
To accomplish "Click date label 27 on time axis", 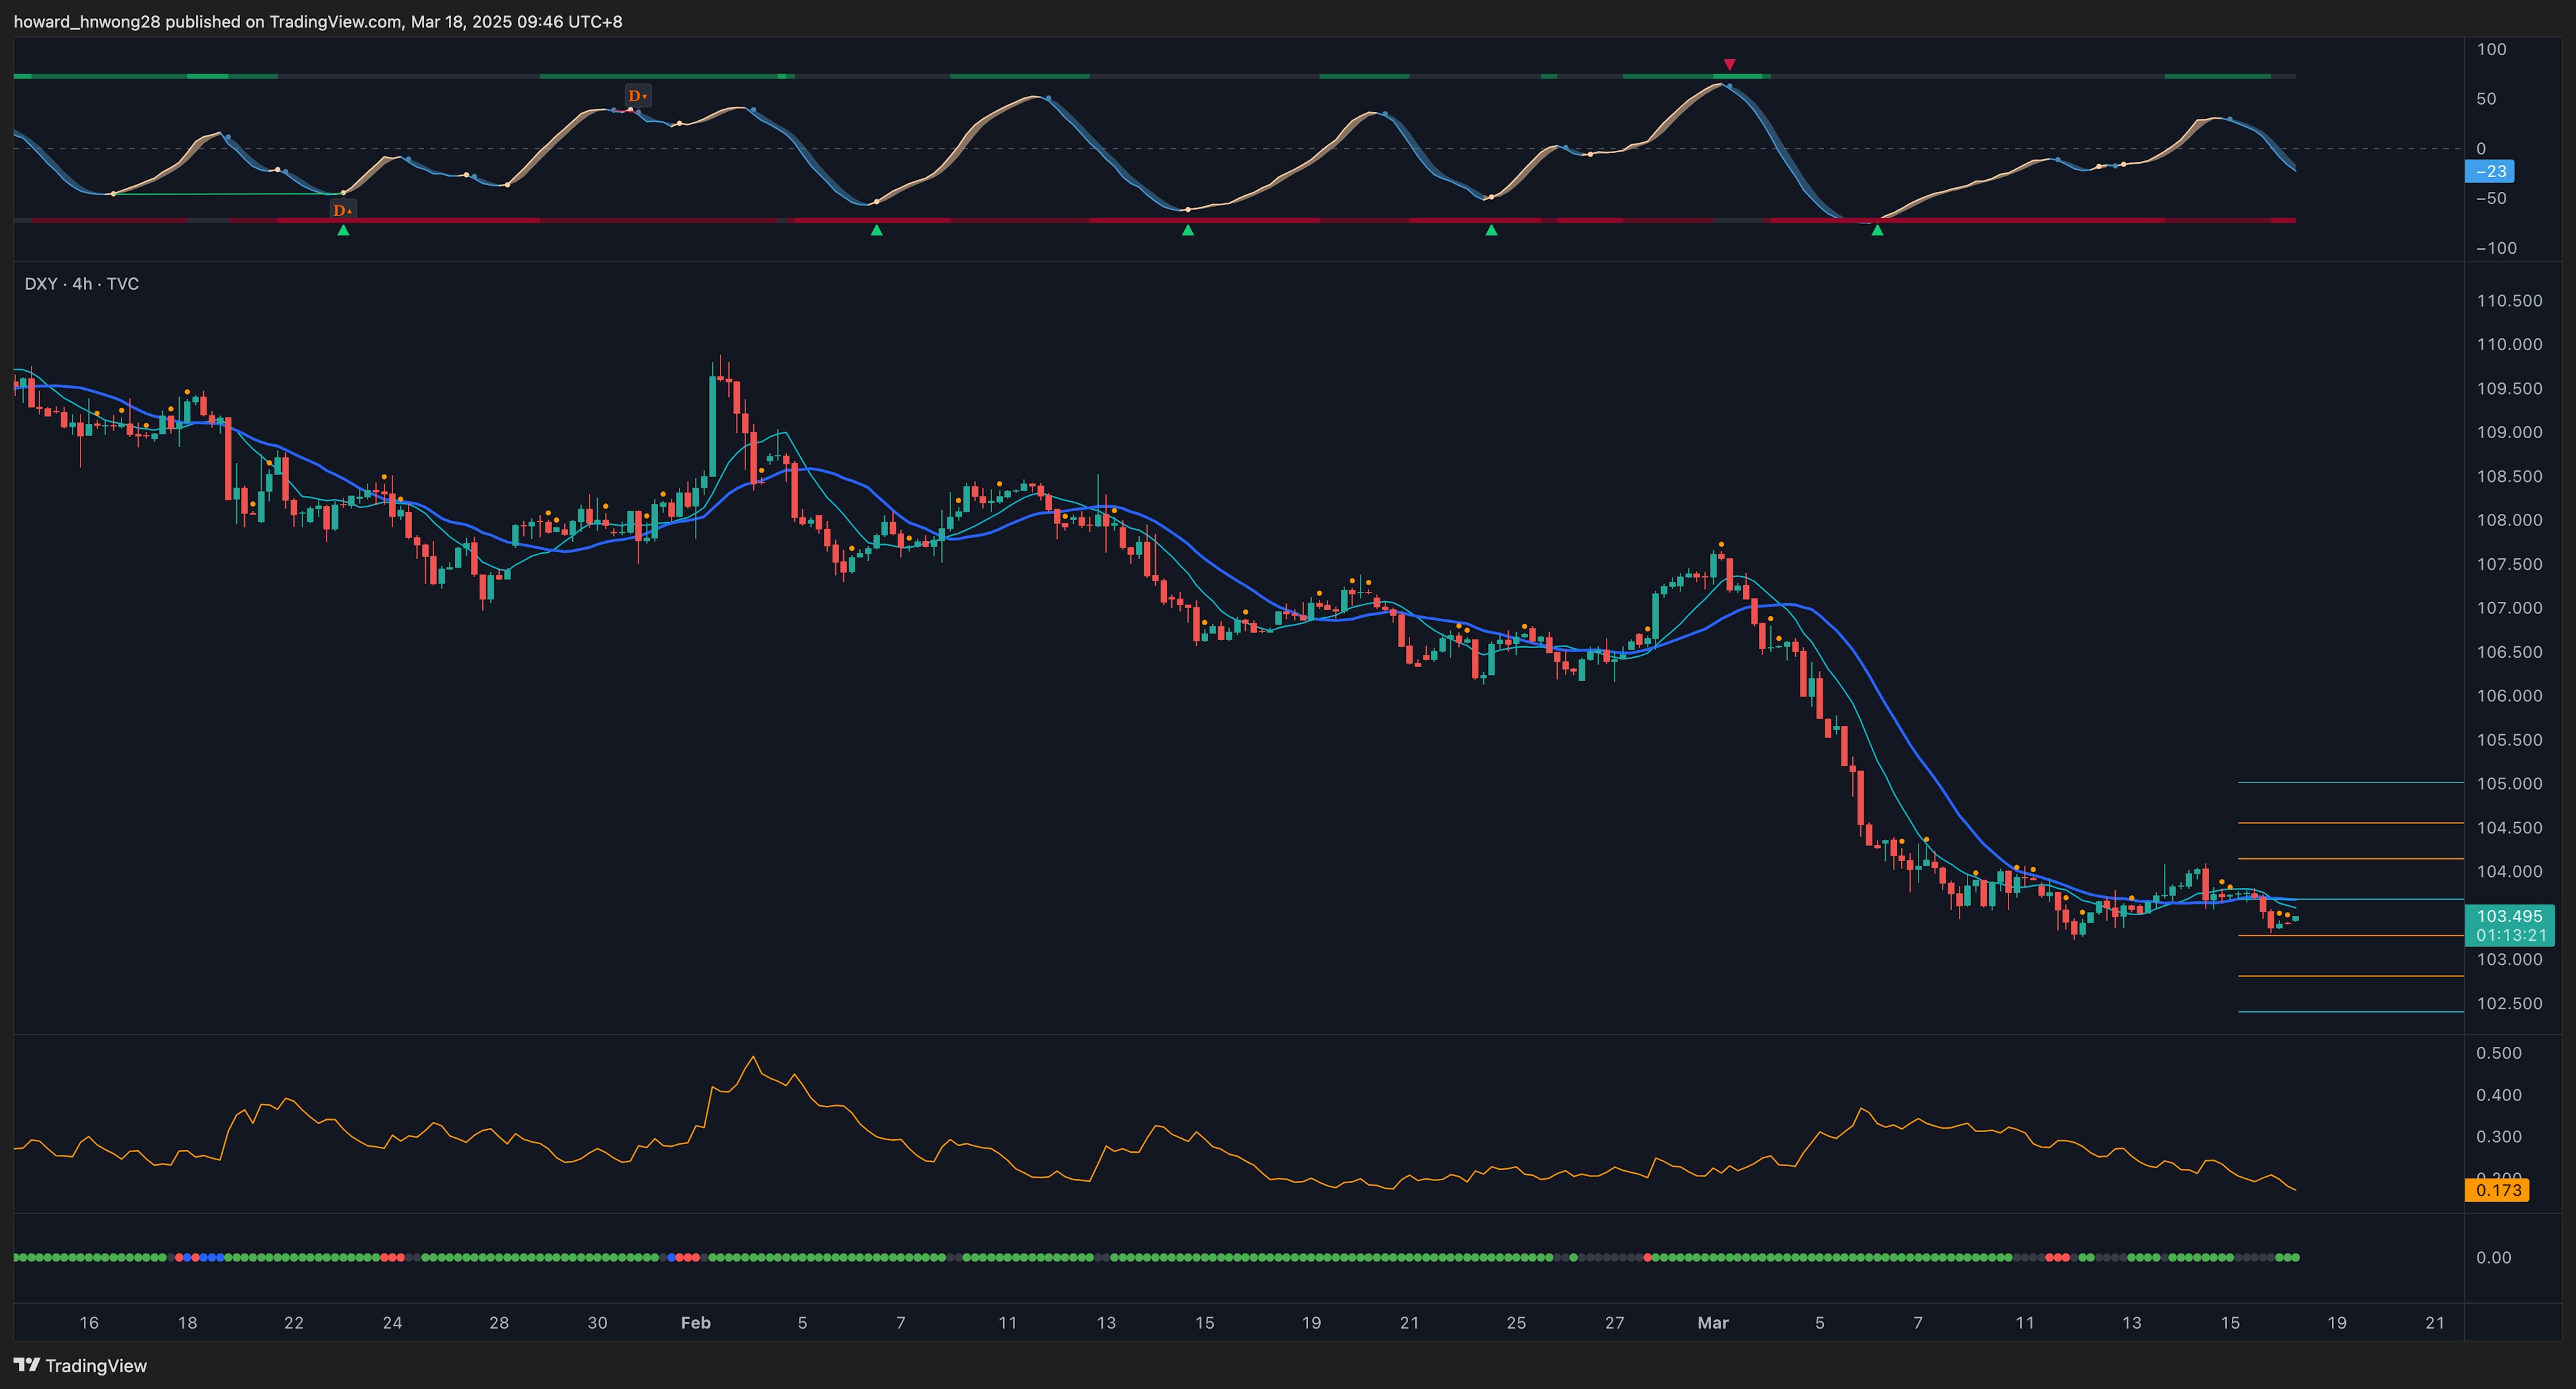I will point(1614,1322).
